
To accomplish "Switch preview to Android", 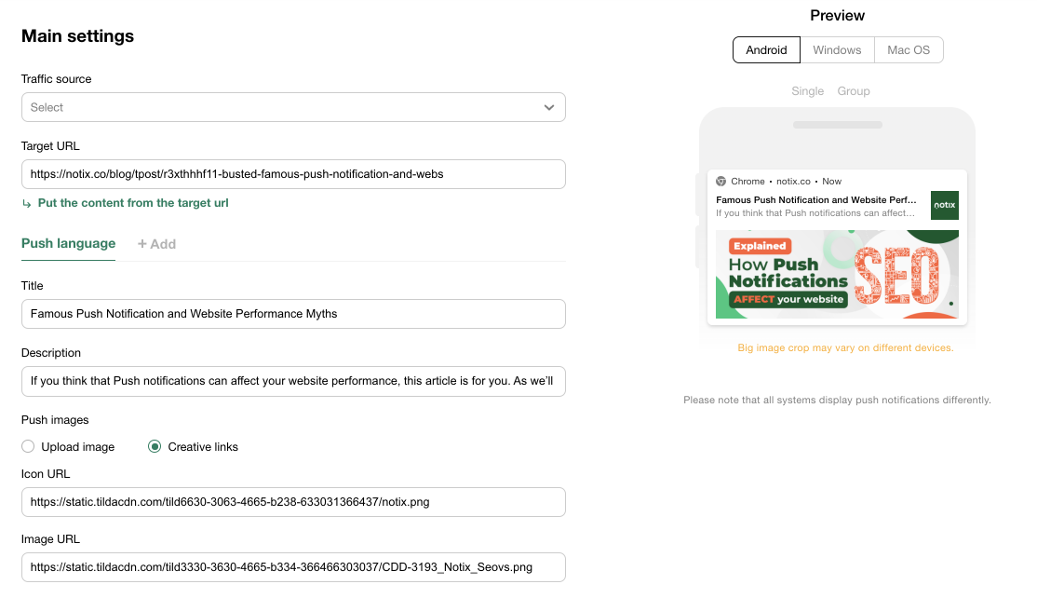I will (766, 49).
